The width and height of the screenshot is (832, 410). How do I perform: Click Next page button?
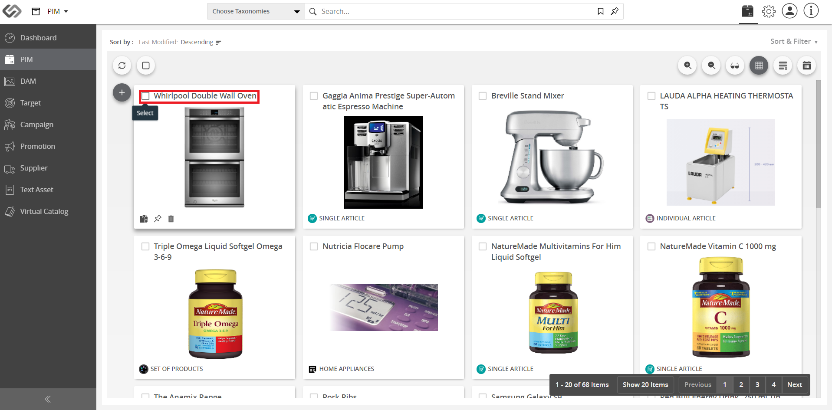coord(795,385)
